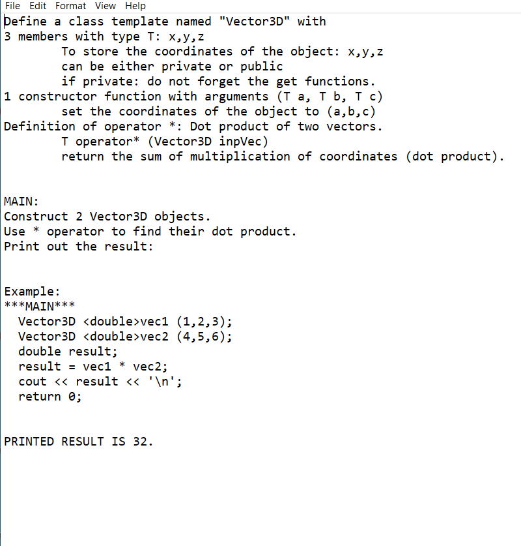Viewport: 521px width, 546px height.
Task: Open the File menu
Action: point(12,6)
